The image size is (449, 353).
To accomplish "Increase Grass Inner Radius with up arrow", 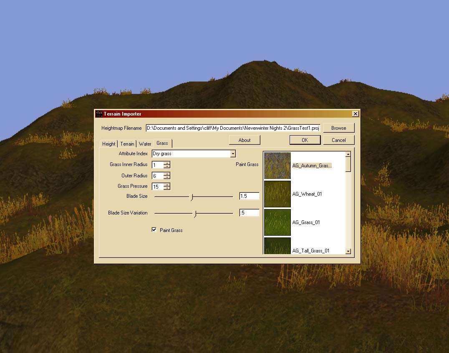I will [167, 163].
